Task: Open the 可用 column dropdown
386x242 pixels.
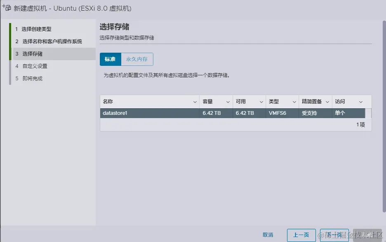Action: point(262,101)
